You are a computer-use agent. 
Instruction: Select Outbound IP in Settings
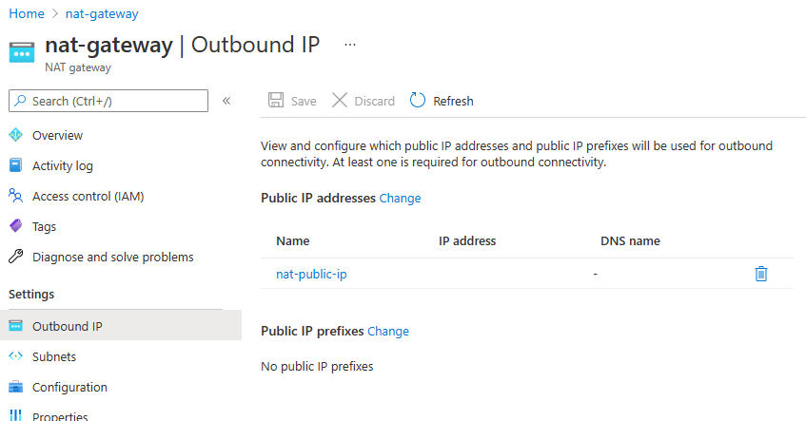click(x=67, y=327)
